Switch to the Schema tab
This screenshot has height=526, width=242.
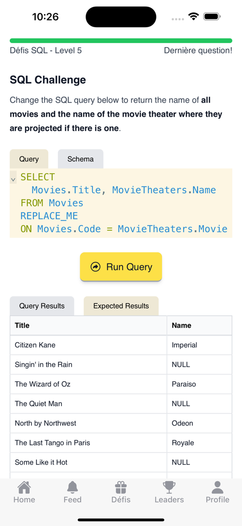(80, 159)
